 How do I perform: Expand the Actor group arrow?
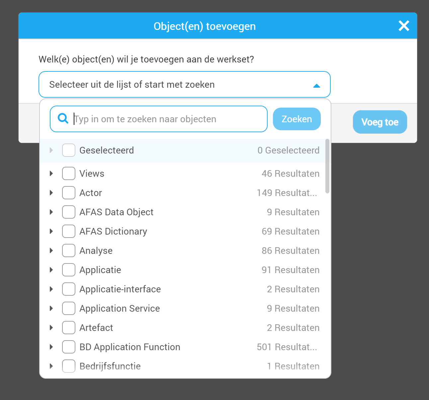pos(51,193)
